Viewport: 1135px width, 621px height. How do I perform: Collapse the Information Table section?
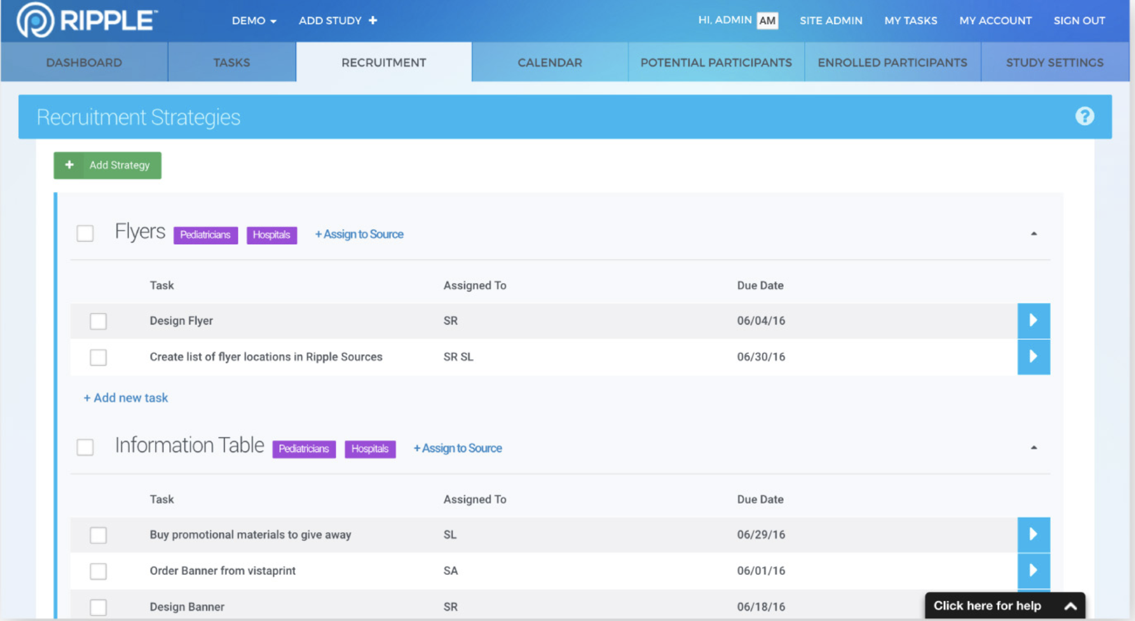pyautogui.click(x=1033, y=448)
